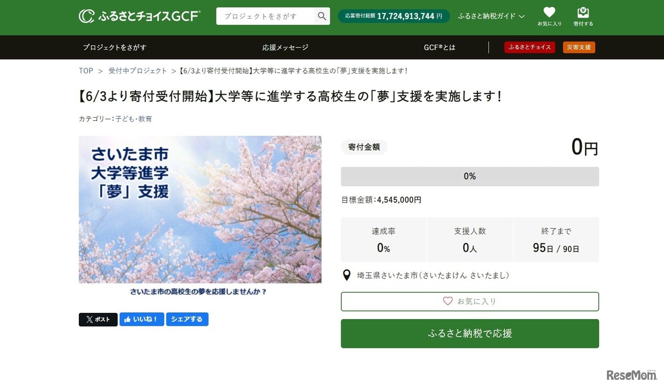Open 受付中プロジェクト breadcrumb link
This screenshot has height=387, width=664.
point(137,71)
